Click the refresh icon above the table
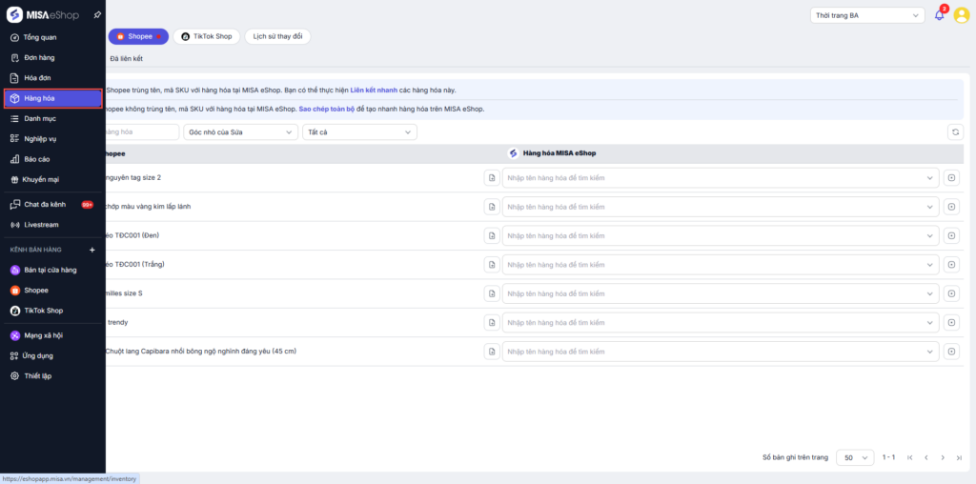 (x=955, y=132)
